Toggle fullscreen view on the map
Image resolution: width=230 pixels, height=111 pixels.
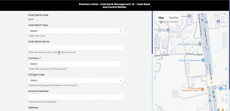pyautogui.click(x=223, y=18)
